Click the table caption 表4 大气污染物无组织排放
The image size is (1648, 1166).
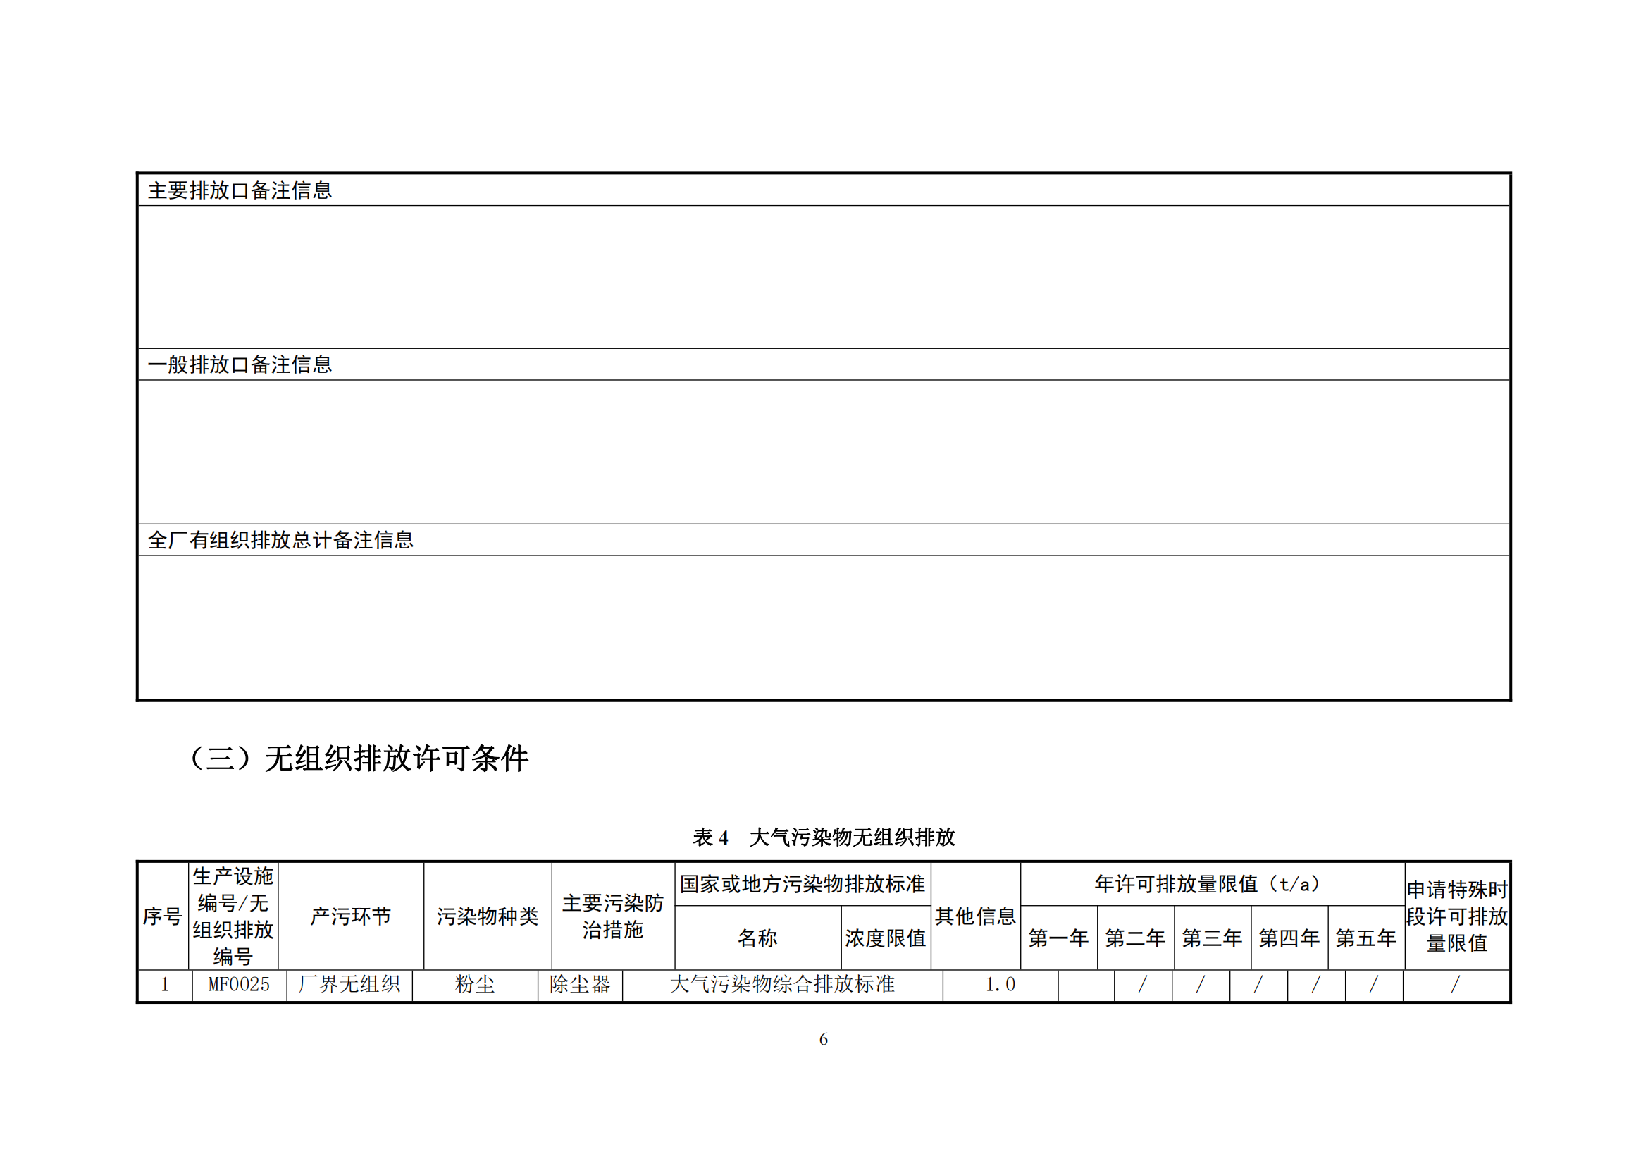(823, 837)
